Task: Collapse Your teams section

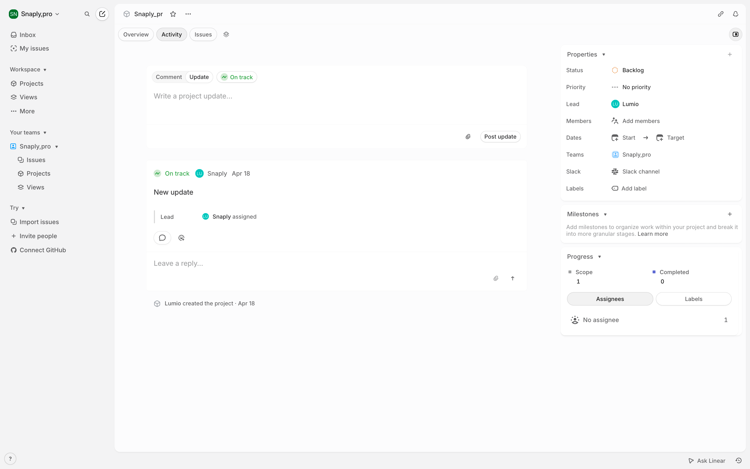Action: point(28,132)
